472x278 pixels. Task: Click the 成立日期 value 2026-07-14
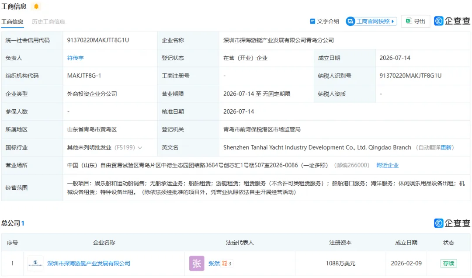395,58
